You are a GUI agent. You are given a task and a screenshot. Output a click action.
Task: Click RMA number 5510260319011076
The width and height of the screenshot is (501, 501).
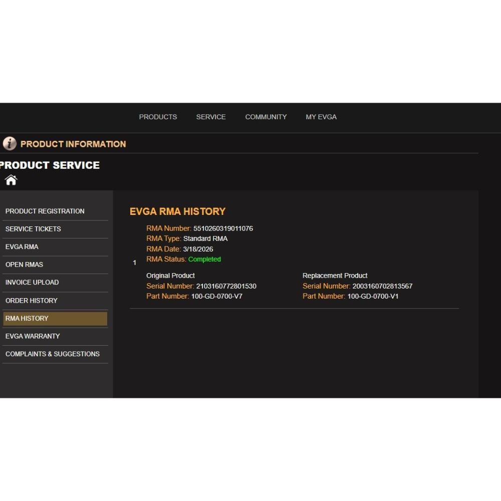click(223, 228)
